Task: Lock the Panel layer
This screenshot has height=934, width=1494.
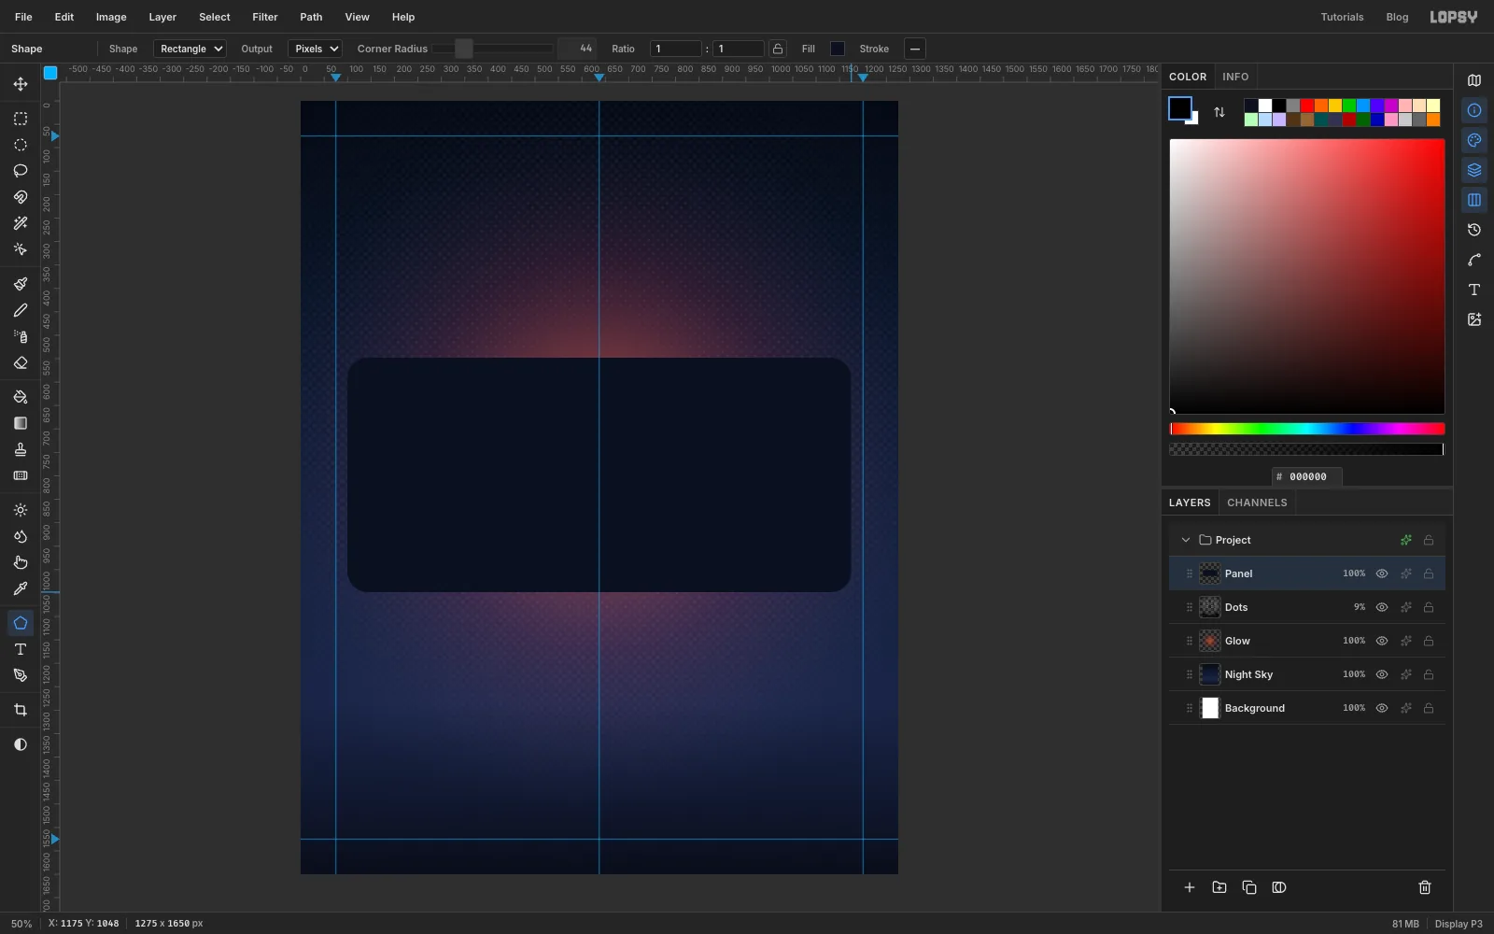Action: [1429, 573]
